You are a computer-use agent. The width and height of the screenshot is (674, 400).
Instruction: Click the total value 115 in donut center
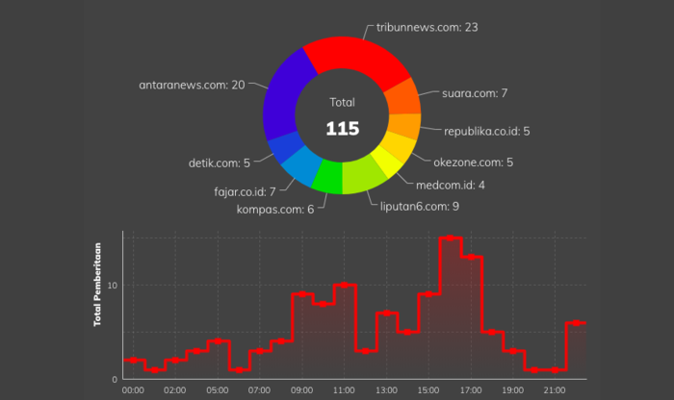click(342, 129)
